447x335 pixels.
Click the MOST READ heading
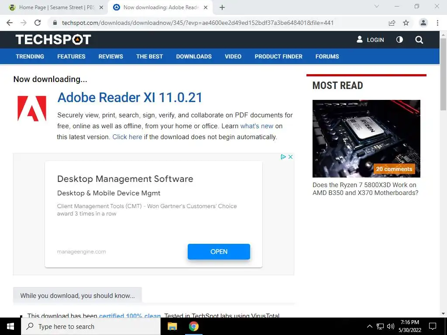tap(337, 85)
